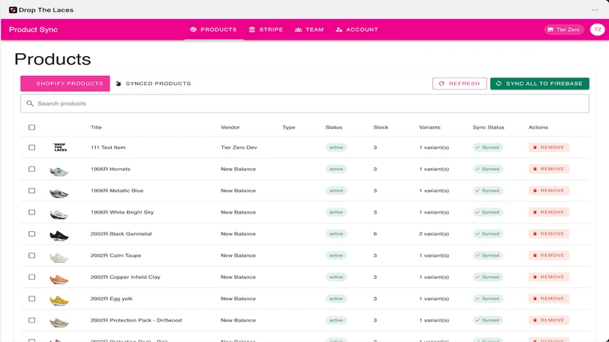Click the 1906R Hornets shoe thumbnail
The width and height of the screenshot is (609, 342).
point(59,171)
